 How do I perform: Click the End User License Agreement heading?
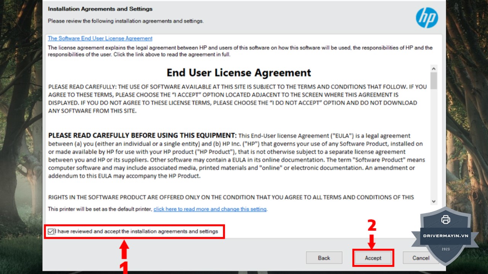[239, 73]
